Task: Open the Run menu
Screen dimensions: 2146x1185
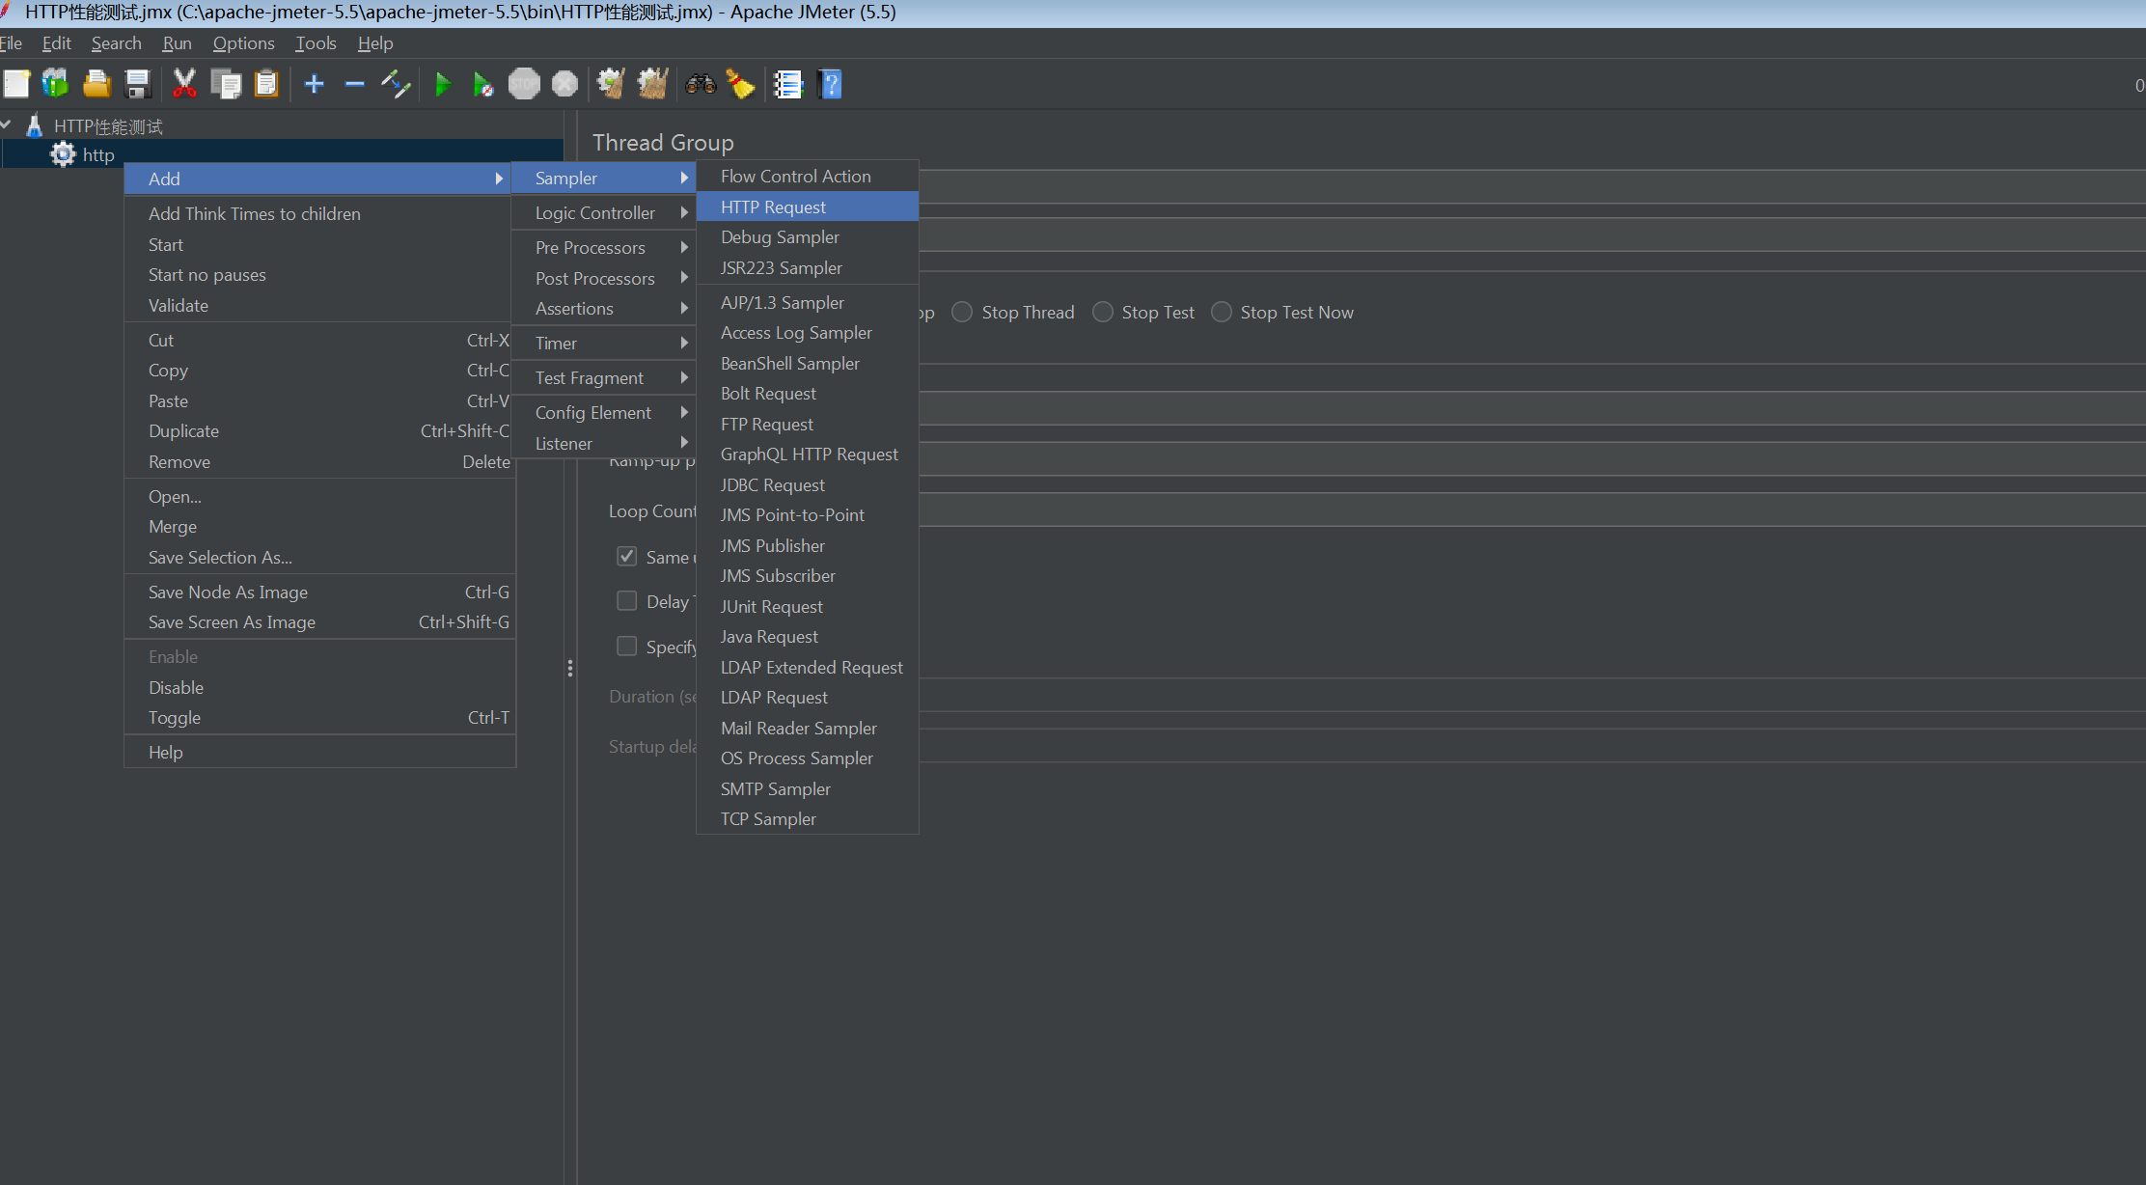Action: pos(177,43)
